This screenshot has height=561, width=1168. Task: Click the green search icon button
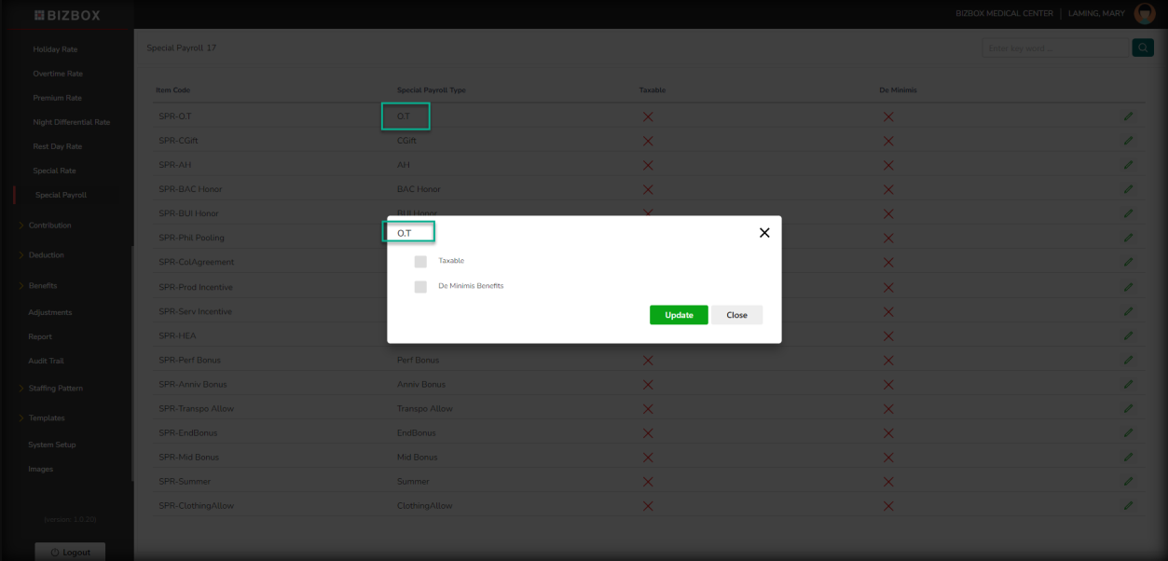(1142, 48)
